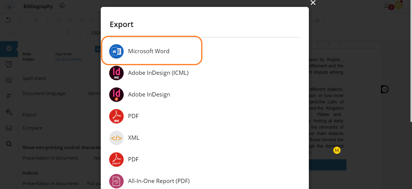
Task: Undo the last action in the toolbar
Action: click(x=8, y=20)
